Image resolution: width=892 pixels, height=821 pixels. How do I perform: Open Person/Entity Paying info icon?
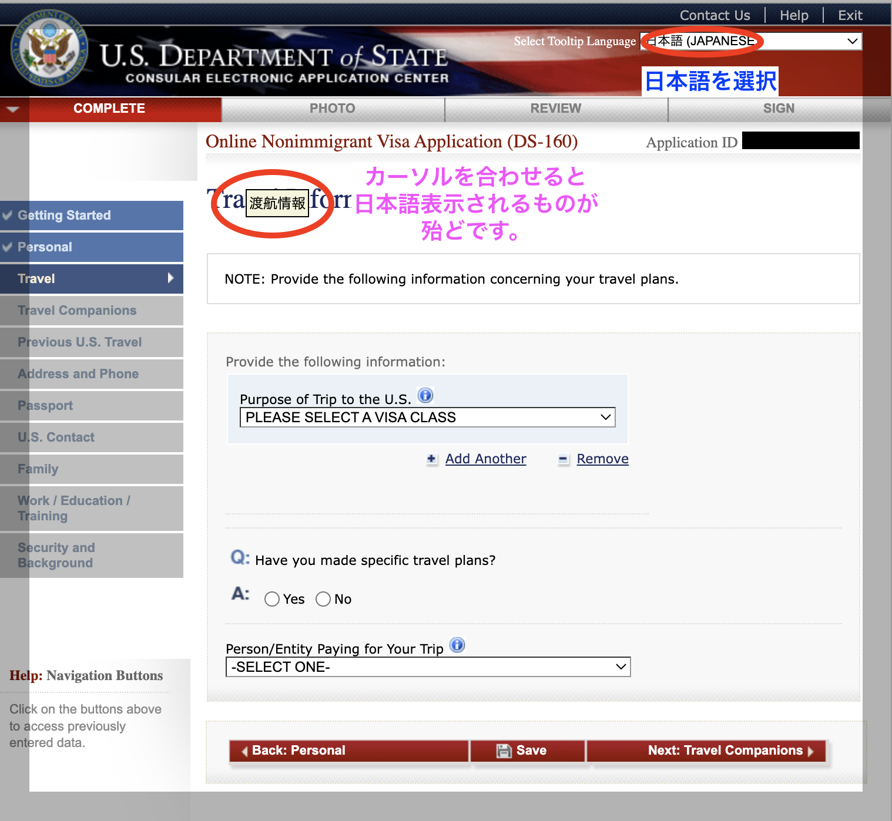coord(457,645)
